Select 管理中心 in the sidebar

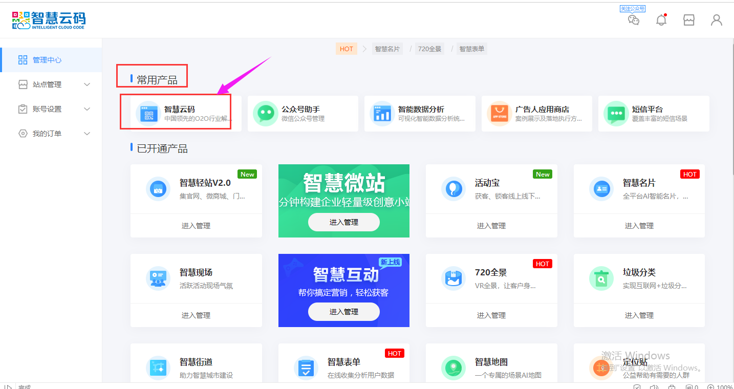click(x=47, y=60)
